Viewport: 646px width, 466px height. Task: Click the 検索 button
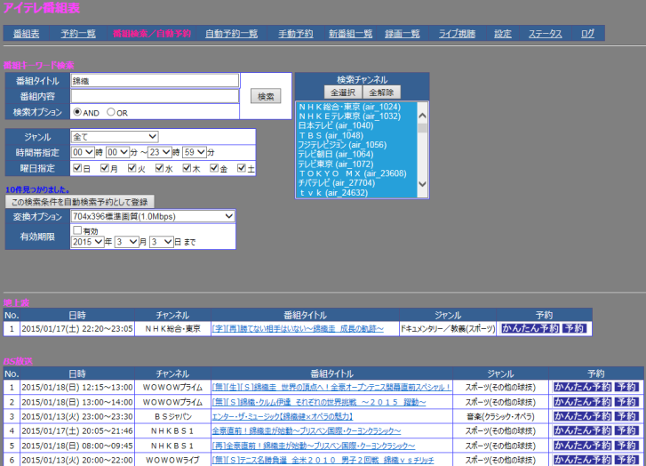266,96
